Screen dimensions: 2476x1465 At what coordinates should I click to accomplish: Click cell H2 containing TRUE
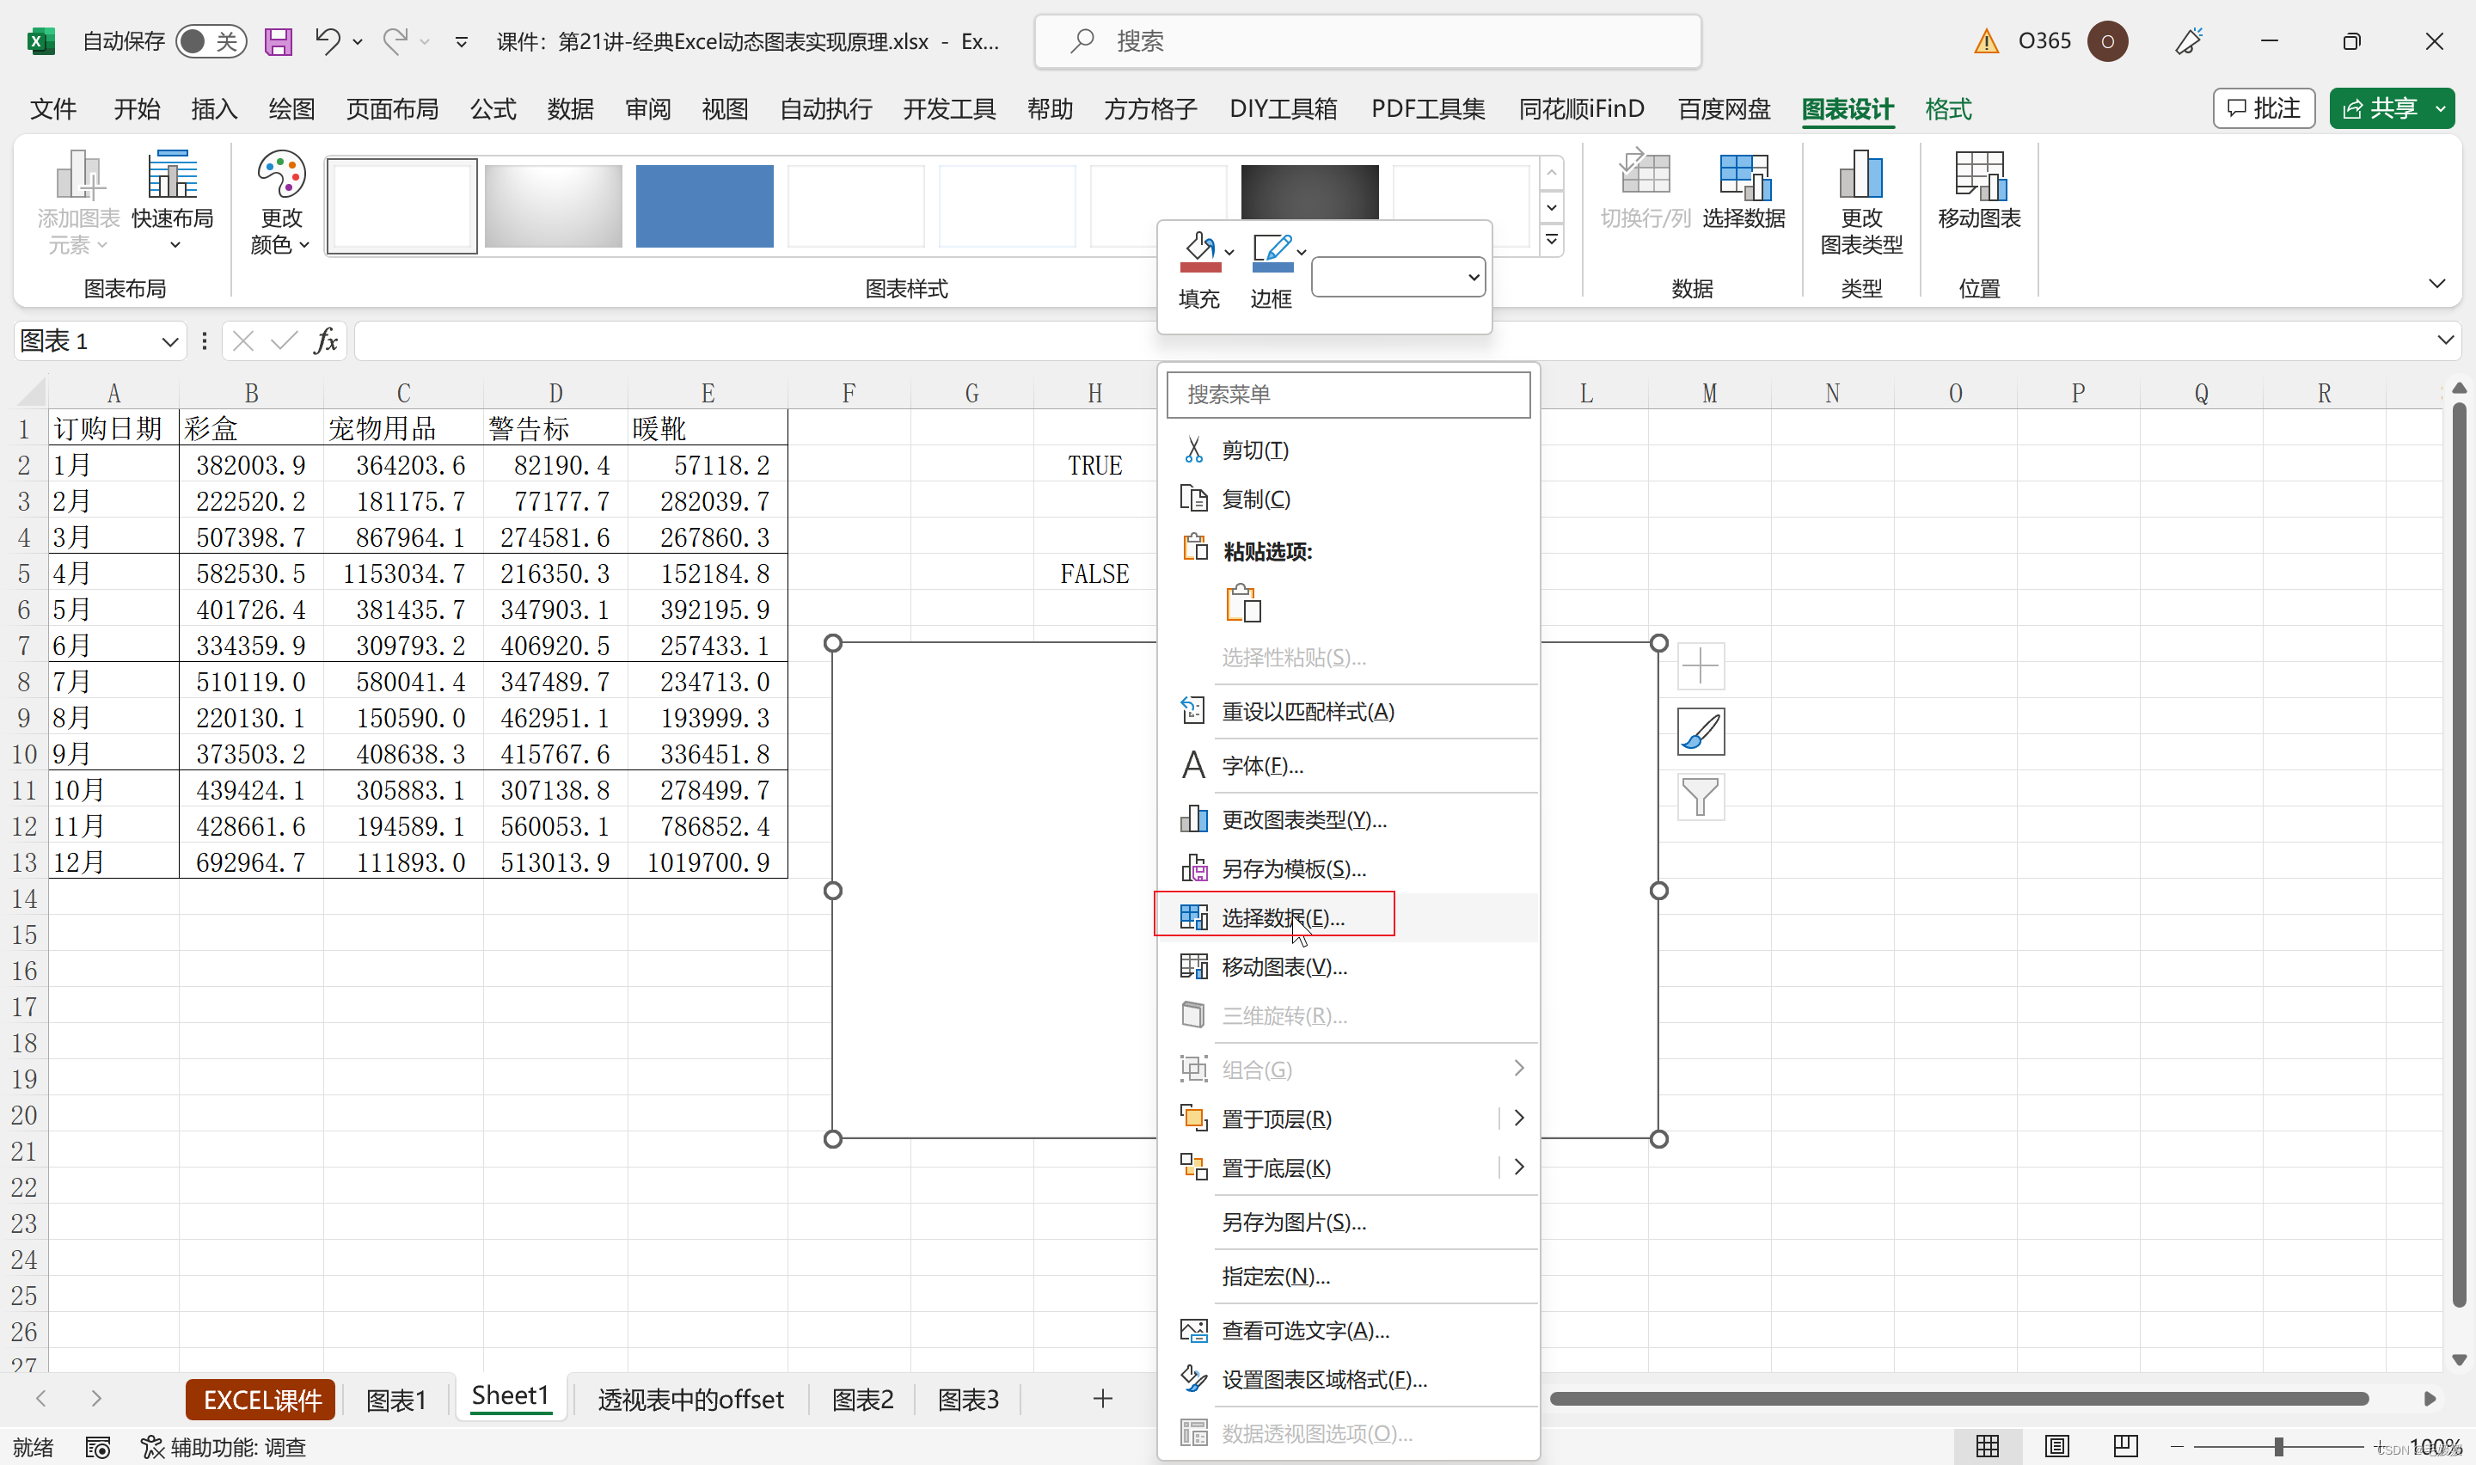[1094, 465]
